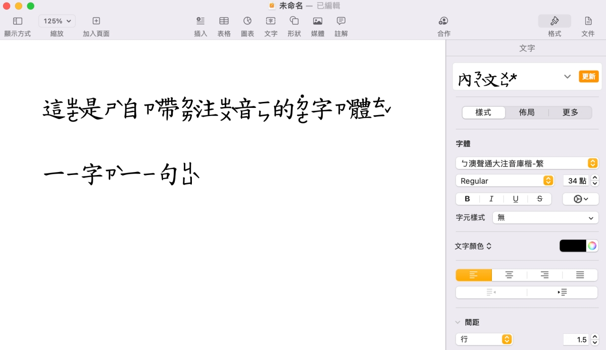Click the 34 點 font size field
Viewport: 606px width, 350px height.
[x=575, y=181]
